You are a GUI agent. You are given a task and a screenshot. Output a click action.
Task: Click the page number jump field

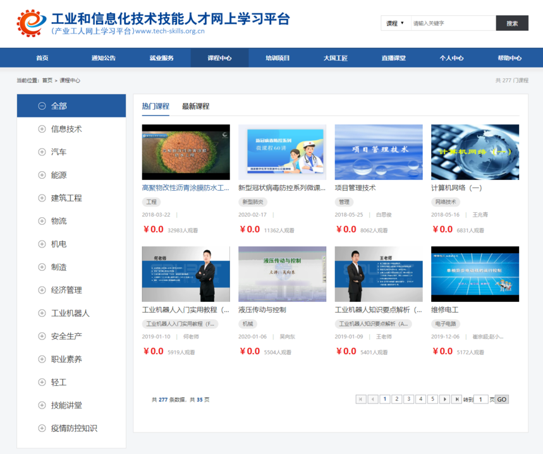[480, 399]
